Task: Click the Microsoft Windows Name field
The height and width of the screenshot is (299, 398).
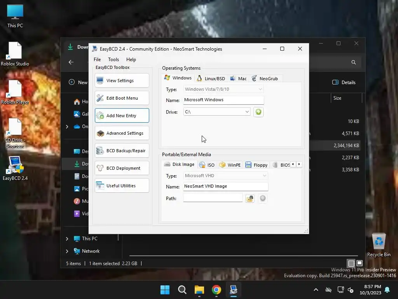Action: point(223,100)
